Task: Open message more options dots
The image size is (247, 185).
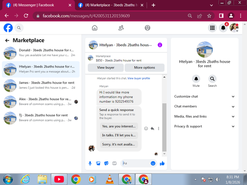Action: pos(159,128)
